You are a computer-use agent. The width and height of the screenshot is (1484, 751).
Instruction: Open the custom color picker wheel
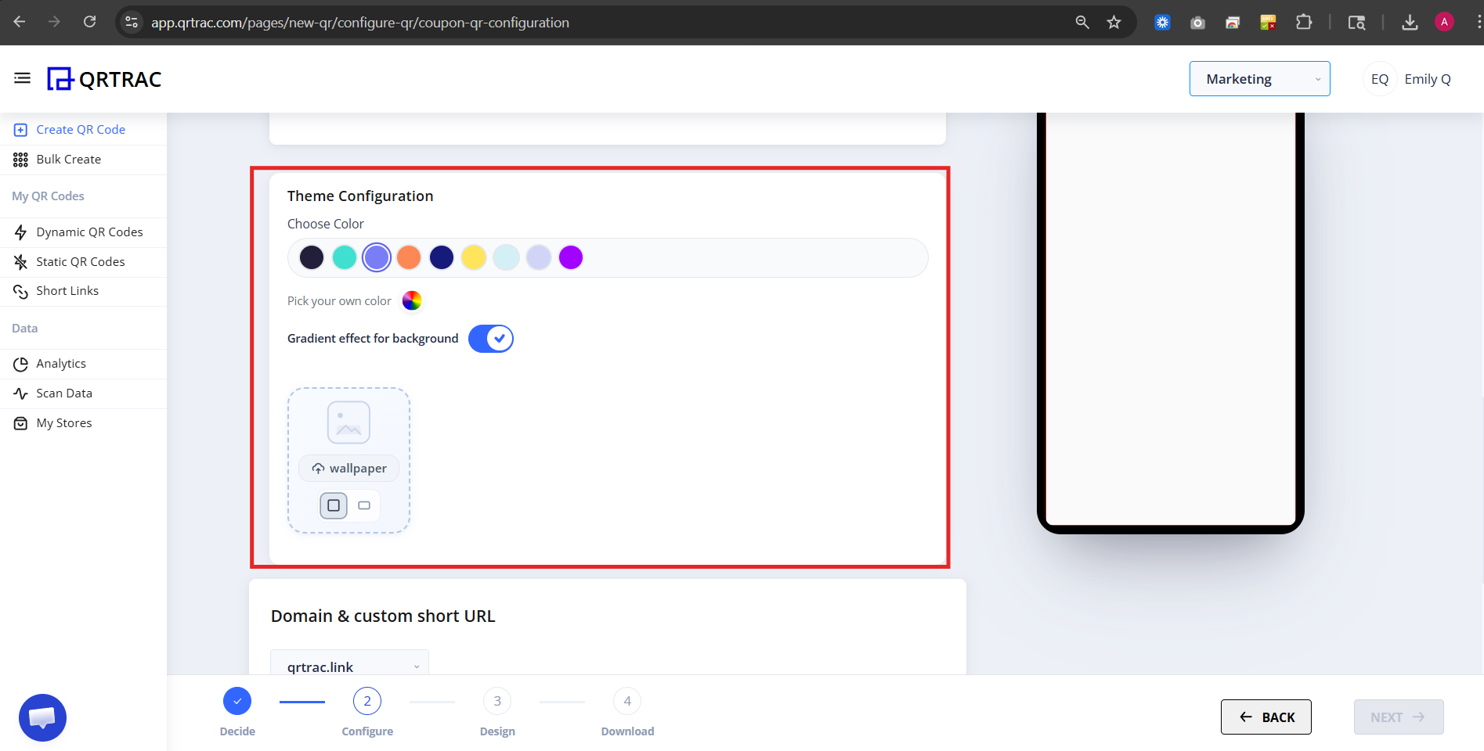(411, 300)
